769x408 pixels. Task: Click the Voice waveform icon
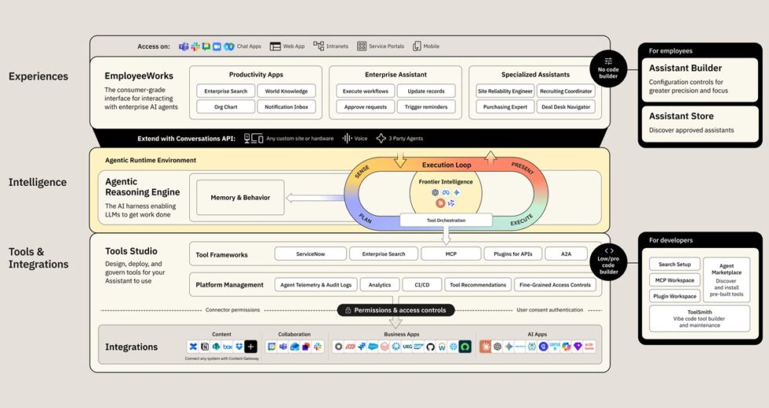point(347,138)
